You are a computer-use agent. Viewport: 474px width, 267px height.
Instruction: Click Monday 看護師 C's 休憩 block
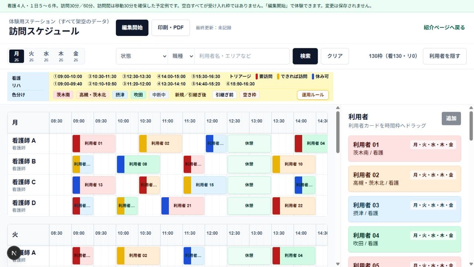pyautogui.click(x=249, y=185)
